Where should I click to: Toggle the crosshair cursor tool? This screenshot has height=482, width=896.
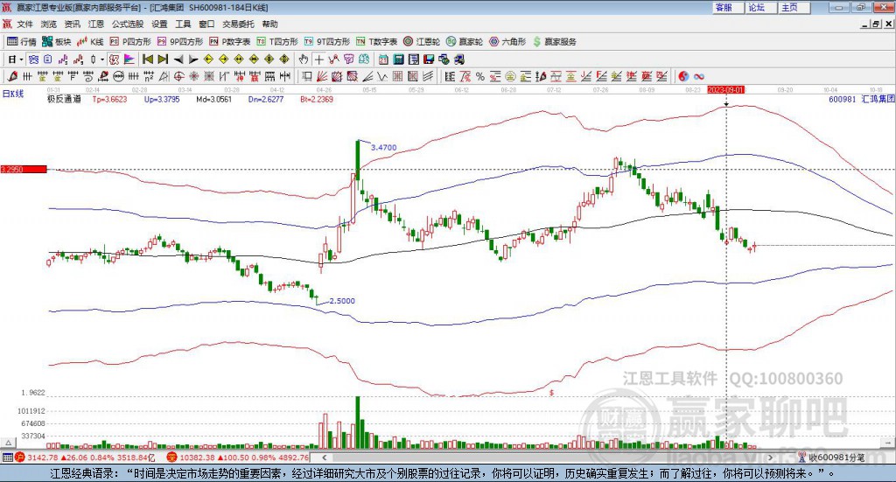tap(318, 59)
